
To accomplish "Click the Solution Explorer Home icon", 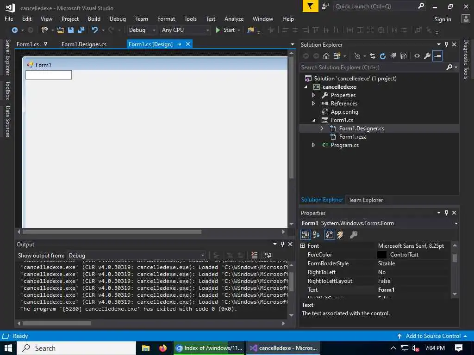I will pos(326,56).
